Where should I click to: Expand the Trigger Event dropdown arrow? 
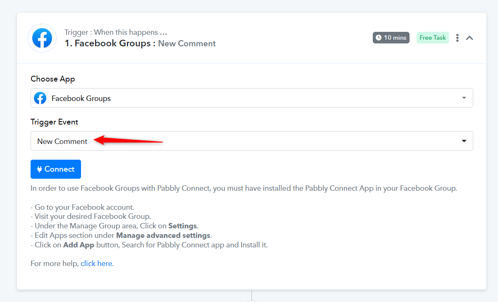[464, 141]
